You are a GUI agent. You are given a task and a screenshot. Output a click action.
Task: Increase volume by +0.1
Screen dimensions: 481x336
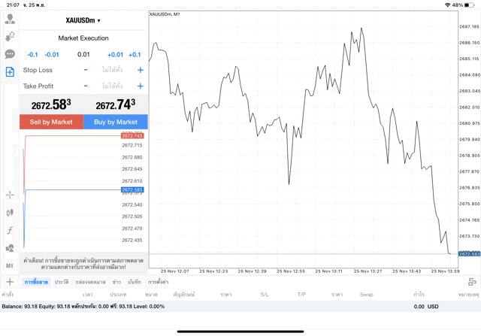[x=135, y=54]
